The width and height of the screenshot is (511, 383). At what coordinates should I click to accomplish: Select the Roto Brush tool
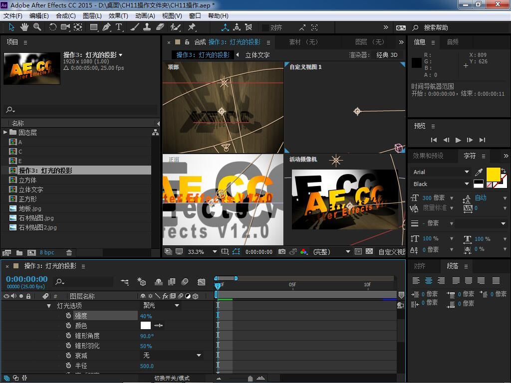[x=176, y=27]
